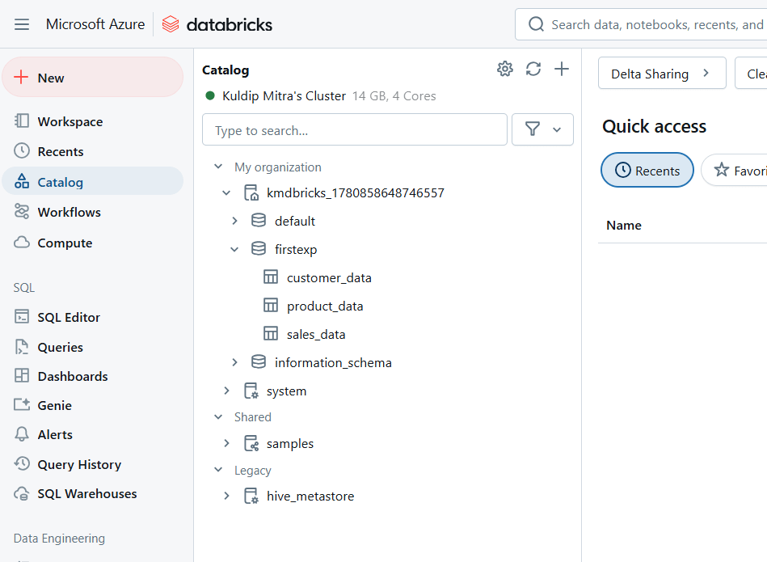This screenshot has width=767, height=562.
Task: Expand the default schema
Action: coord(235,221)
